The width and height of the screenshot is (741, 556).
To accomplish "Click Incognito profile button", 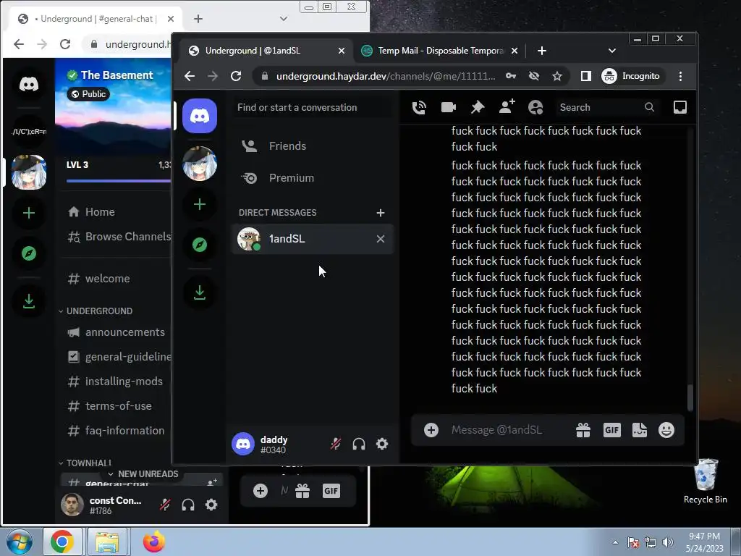I will (631, 76).
